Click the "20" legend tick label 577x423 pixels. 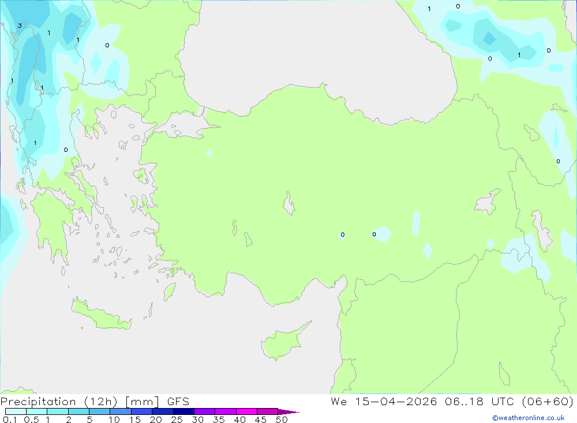point(156,420)
